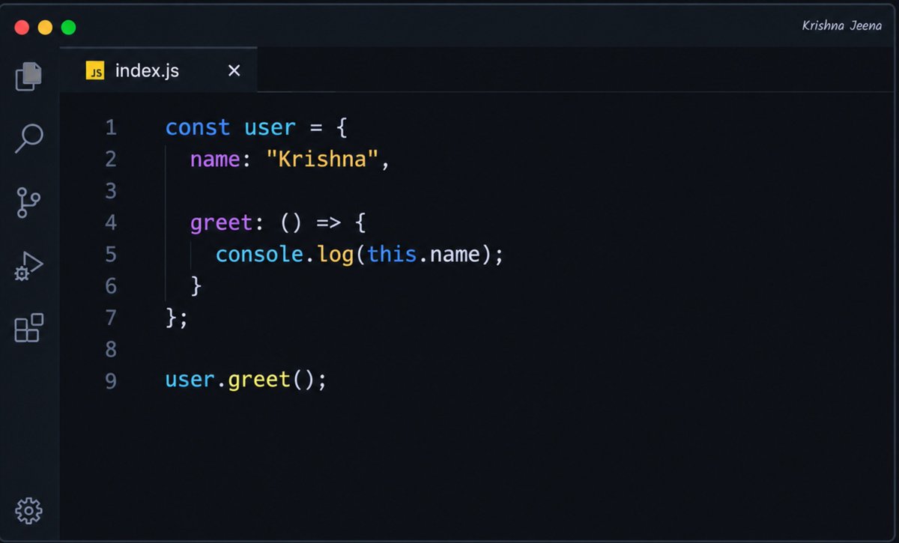The width and height of the screenshot is (899, 543).
Task: Click the green maximize window button
Action: click(68, 28)
